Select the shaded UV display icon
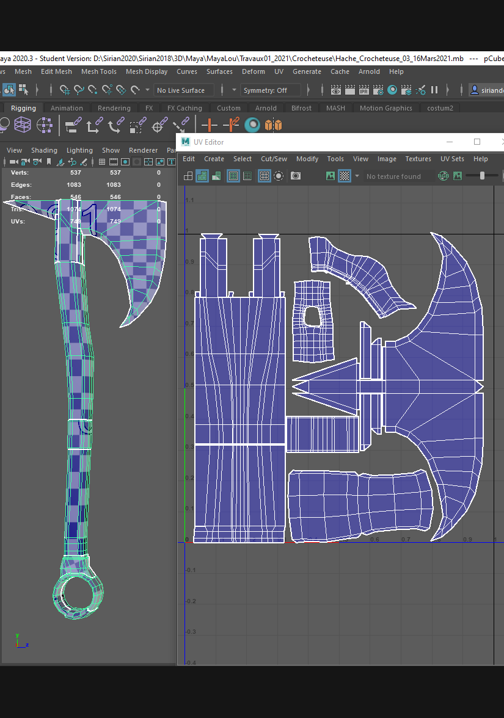This screenshot has width=504, height=718. 202,176
